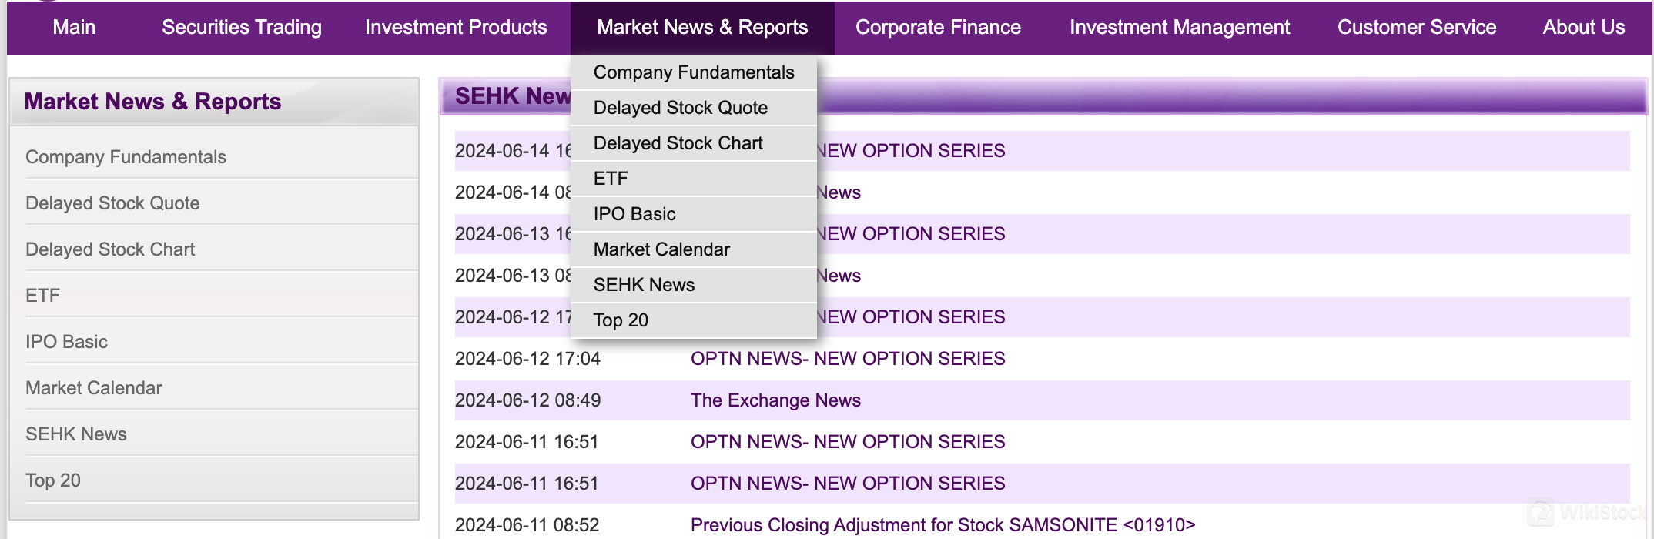Open Market Calendar from the dropdown menu
Screen dimensions: 1654x539
click(x=661, y=249)
